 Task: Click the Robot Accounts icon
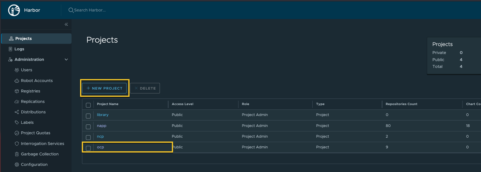click(17, 81)
